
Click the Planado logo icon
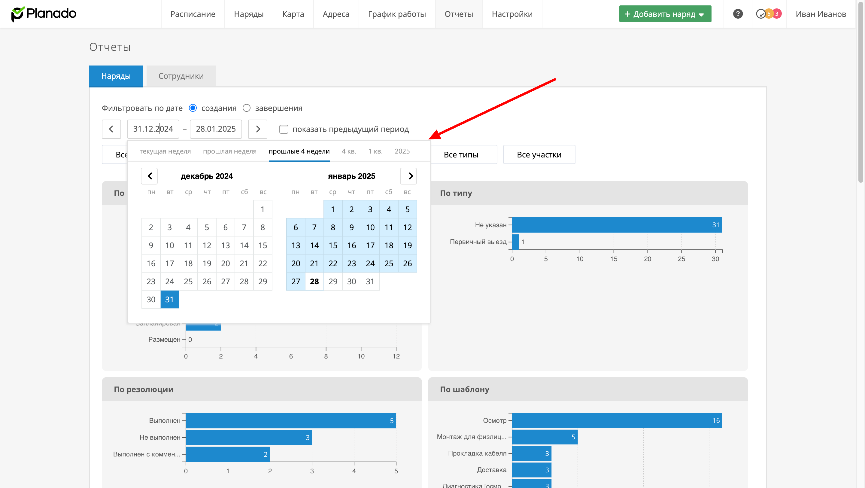(x=17, y=14)
